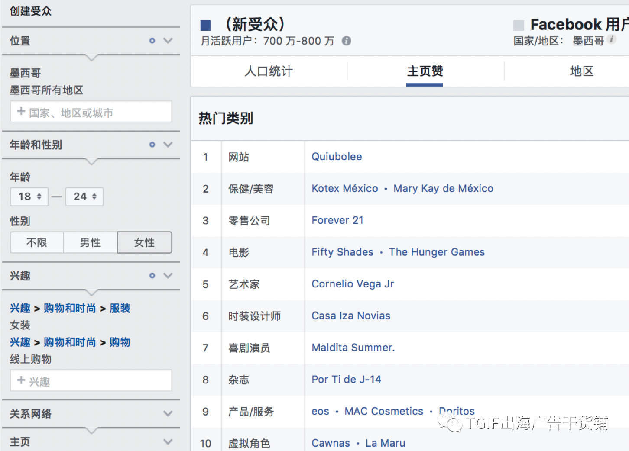Screen dimensions: 629x451
Task: Select 女性 gender option
Action: [144, 242]
